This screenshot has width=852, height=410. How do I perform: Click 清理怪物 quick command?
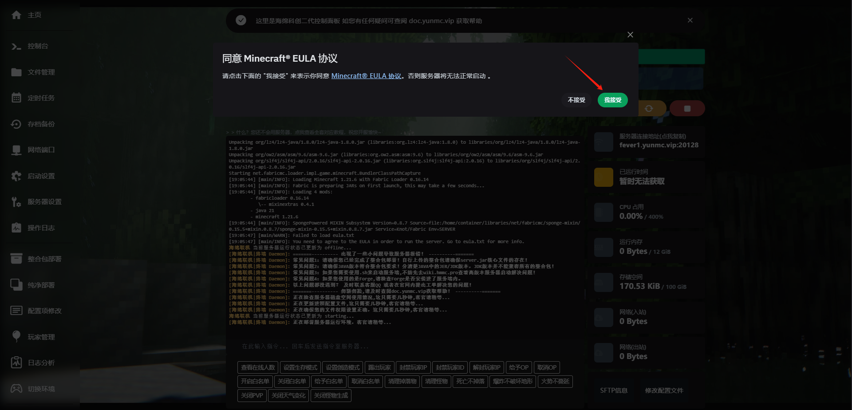tap(436, 381)
